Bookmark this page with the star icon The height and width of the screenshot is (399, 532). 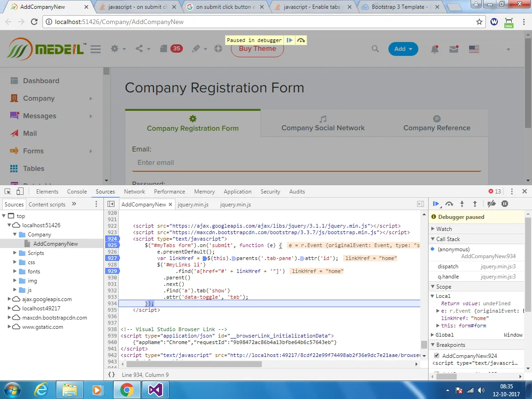pos(479,22)
